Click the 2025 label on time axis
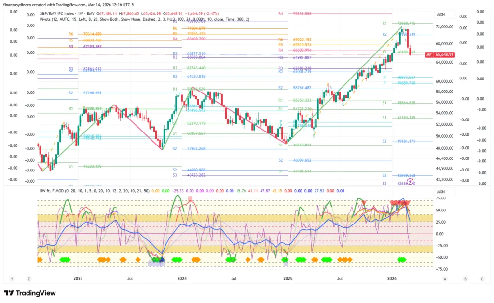The height and width of the screenshot is (303, 494). coord(288,278)
